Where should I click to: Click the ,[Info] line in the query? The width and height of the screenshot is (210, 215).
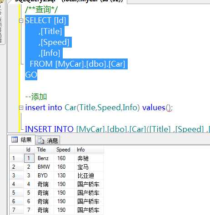(x=50, y=53)
